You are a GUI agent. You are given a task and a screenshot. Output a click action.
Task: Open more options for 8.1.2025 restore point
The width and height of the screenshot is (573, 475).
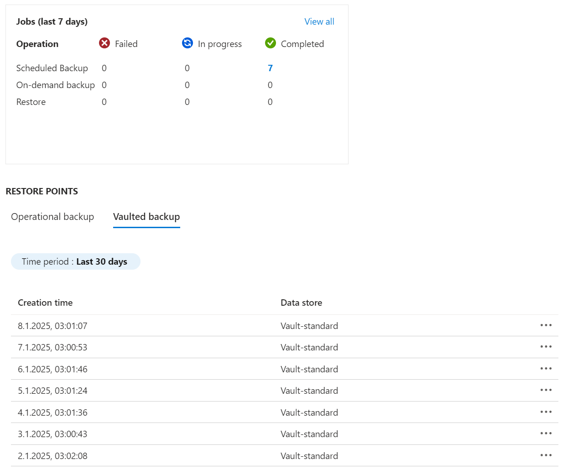(x=546, y=325)
